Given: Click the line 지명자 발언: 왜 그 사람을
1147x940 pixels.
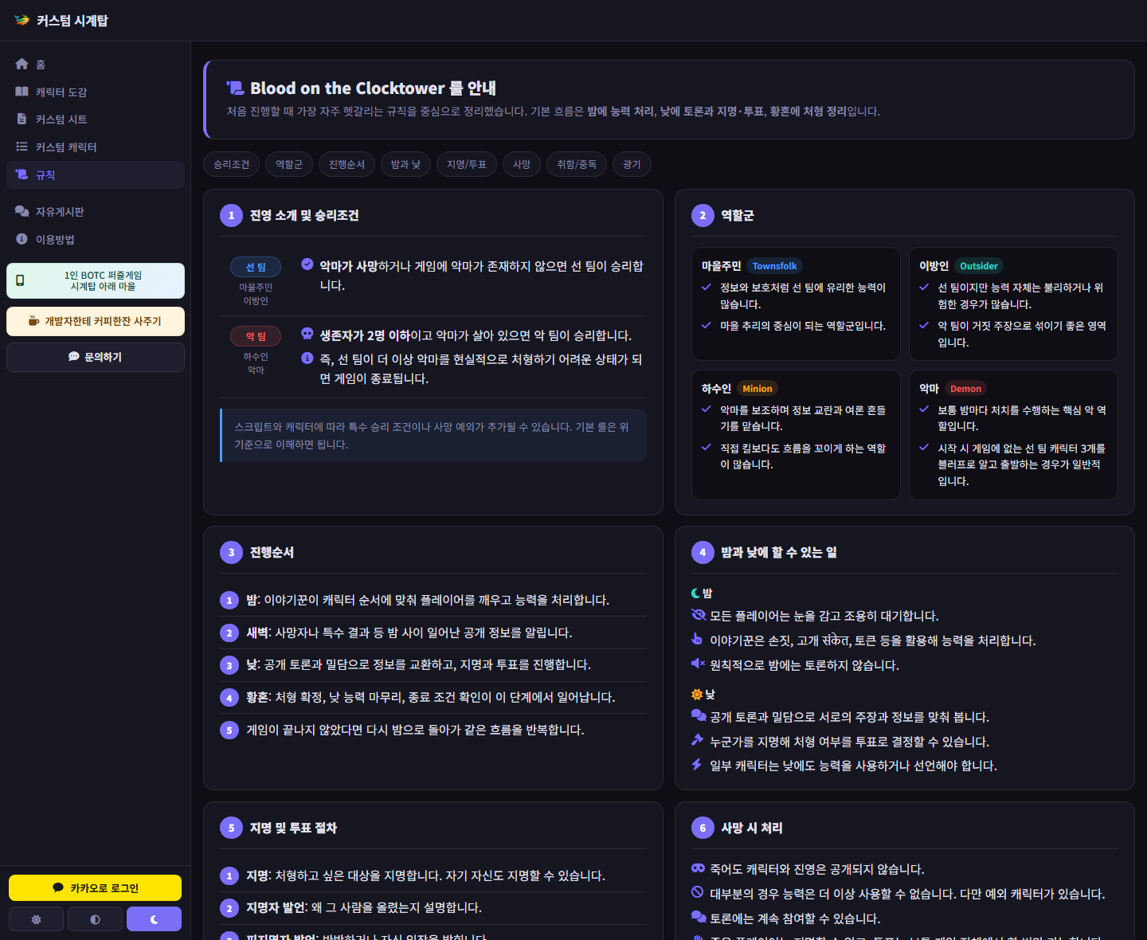Looking at the screenshot, I should tap(433, 907).
